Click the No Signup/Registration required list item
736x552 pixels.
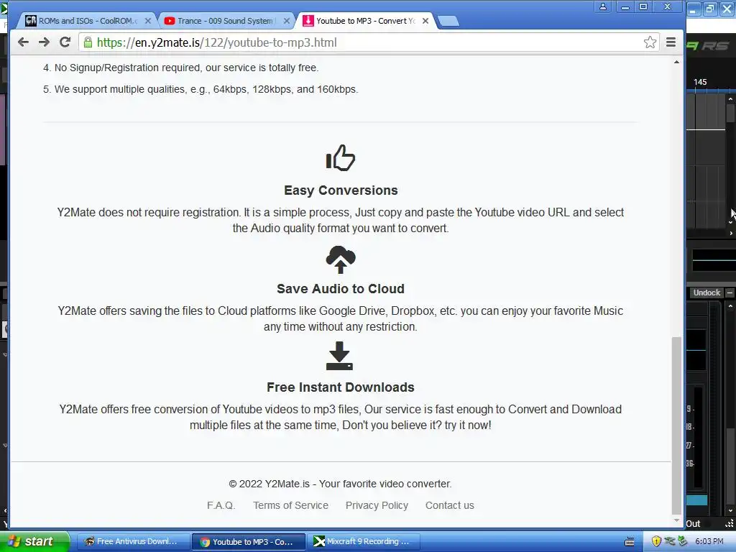(x=180, y=68)
